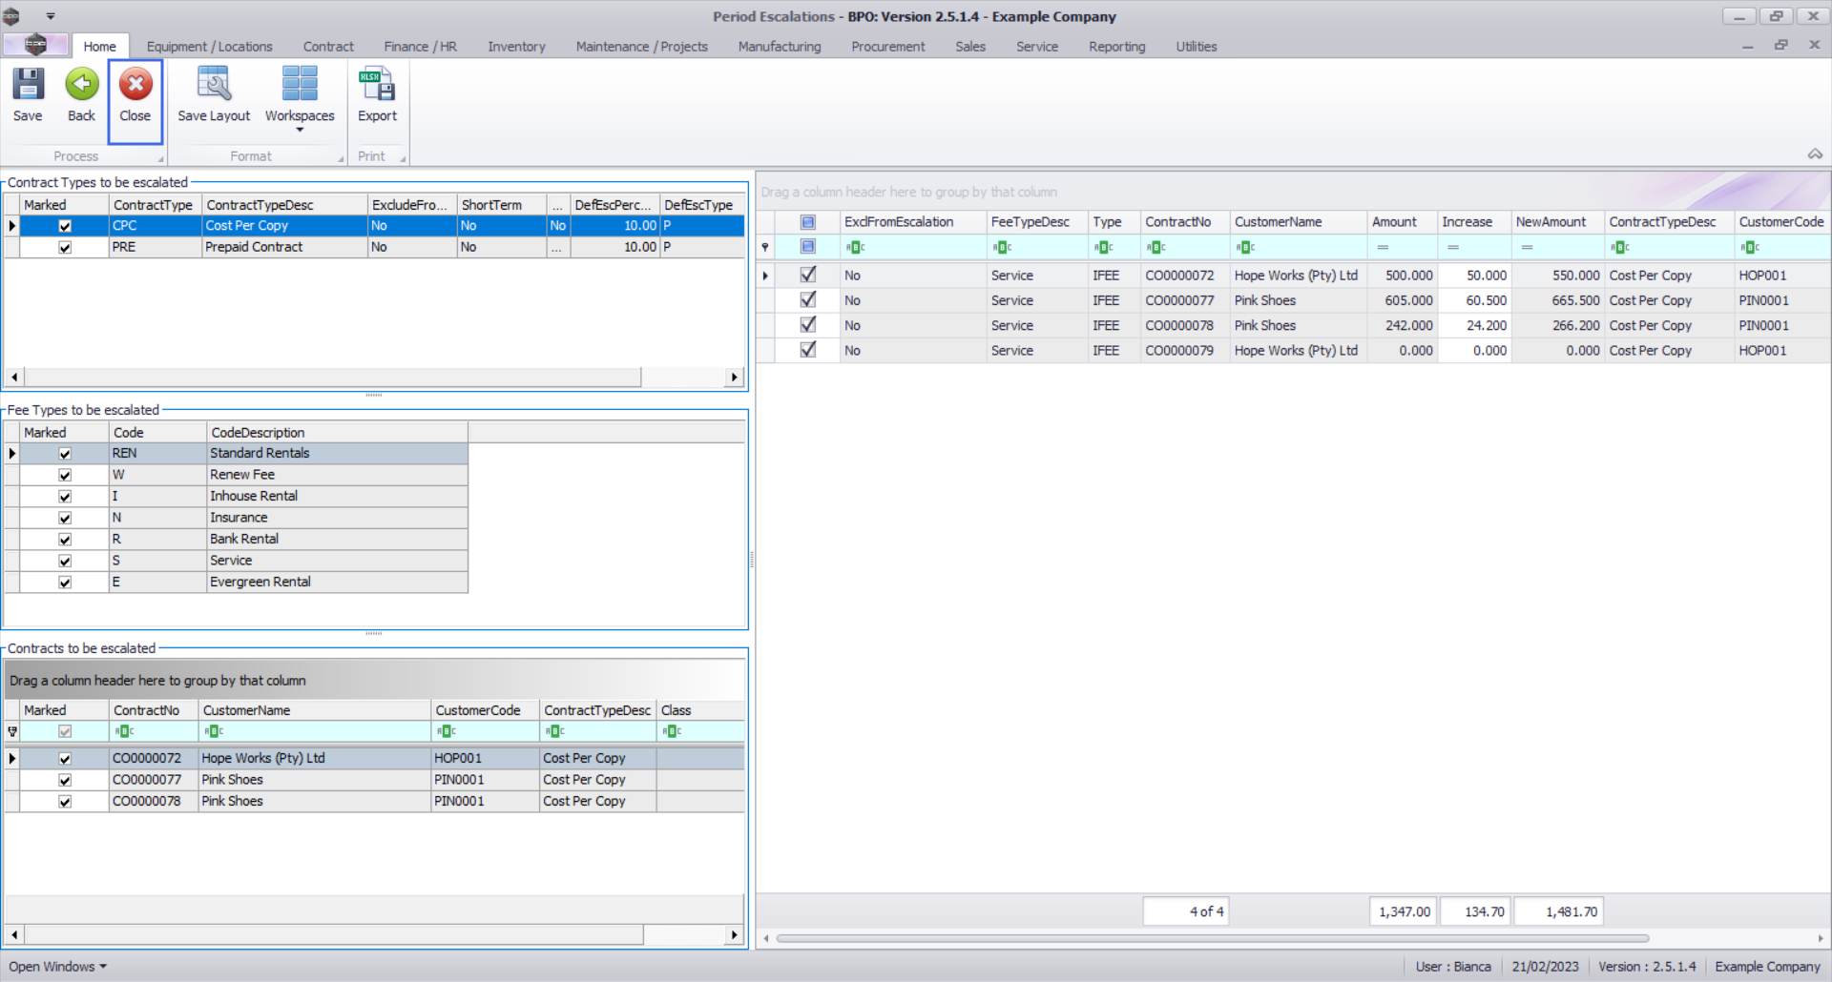Screen dimensions: 1832x982
Task: Expand the Process group dialog launcher
Action: pyautogui.click(x=160, y=159)
